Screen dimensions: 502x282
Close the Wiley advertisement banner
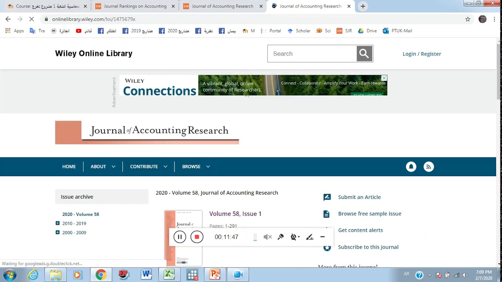(384, 78)
